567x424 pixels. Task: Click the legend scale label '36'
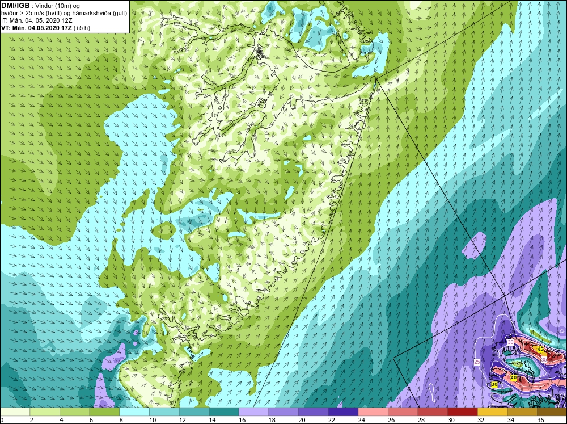coord(540,420)
